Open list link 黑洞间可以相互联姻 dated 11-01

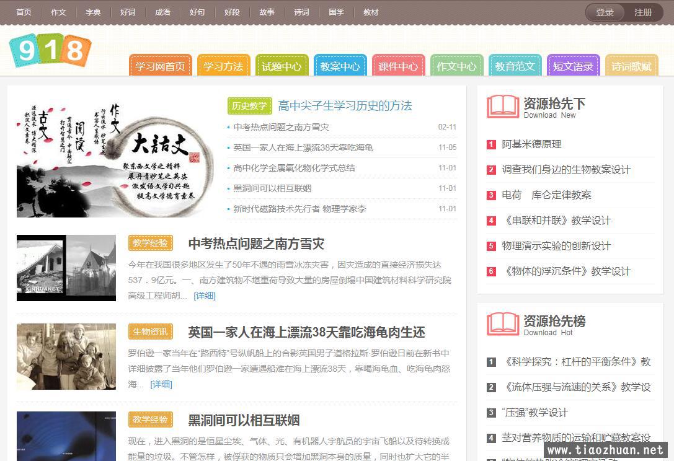(x=272, y=188)
